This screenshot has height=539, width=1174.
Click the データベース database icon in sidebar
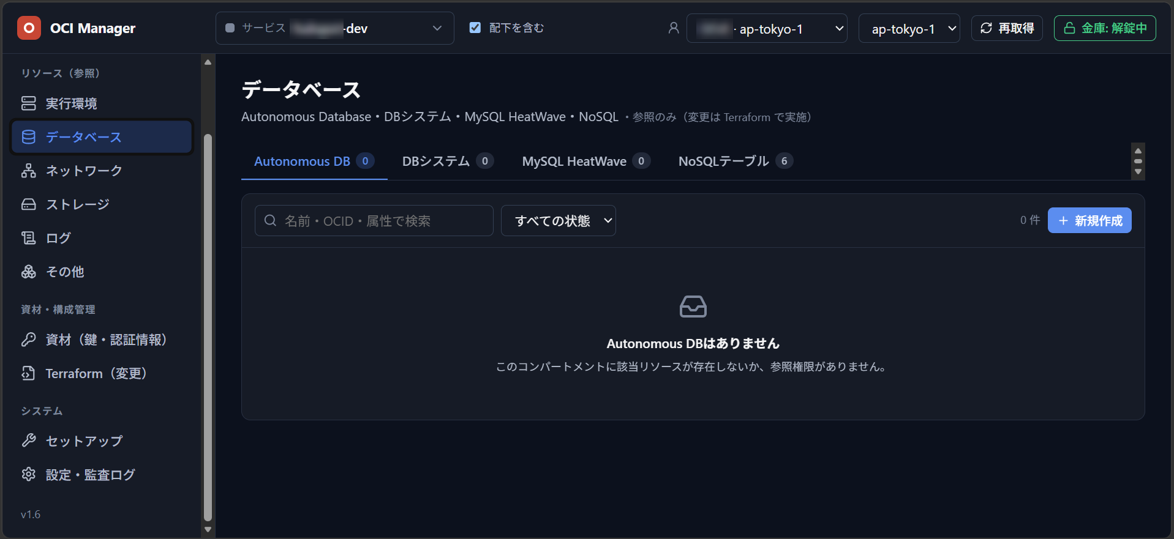point(29,137)
